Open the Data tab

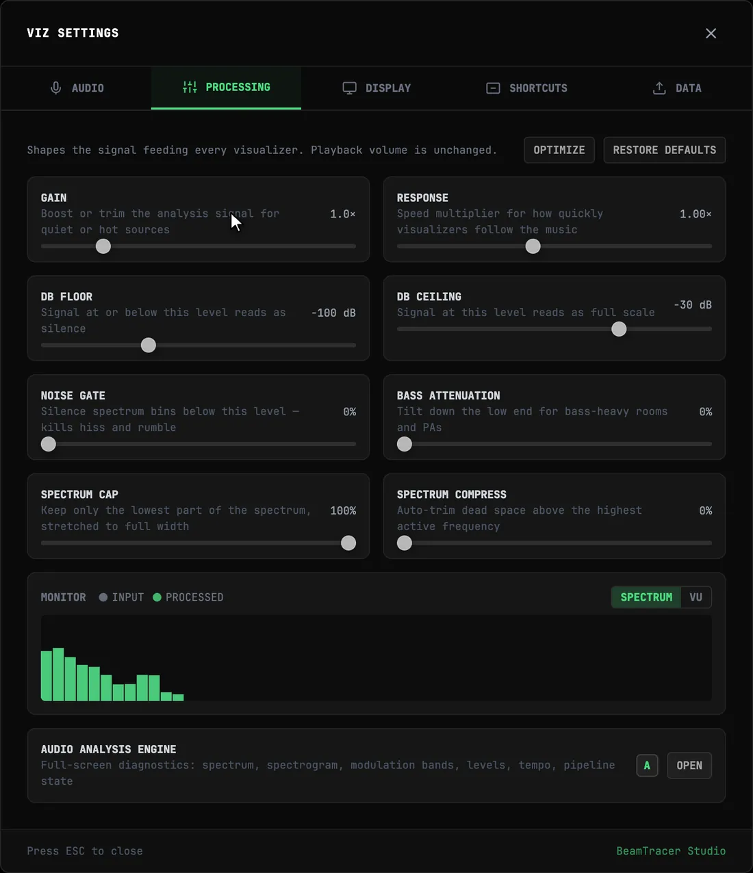click(676, 88)
